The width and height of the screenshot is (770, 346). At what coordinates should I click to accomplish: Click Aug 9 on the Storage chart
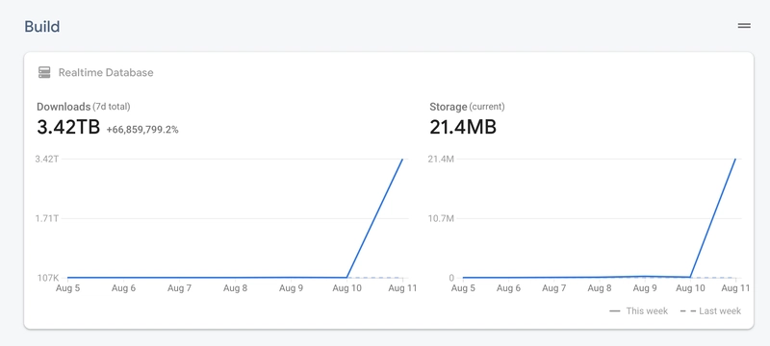click(645, 288)
